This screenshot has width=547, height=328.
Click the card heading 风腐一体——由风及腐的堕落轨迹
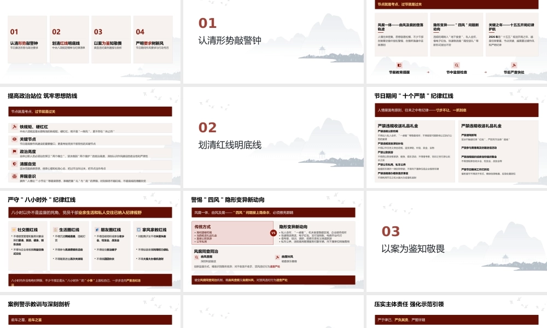[400, 27]
